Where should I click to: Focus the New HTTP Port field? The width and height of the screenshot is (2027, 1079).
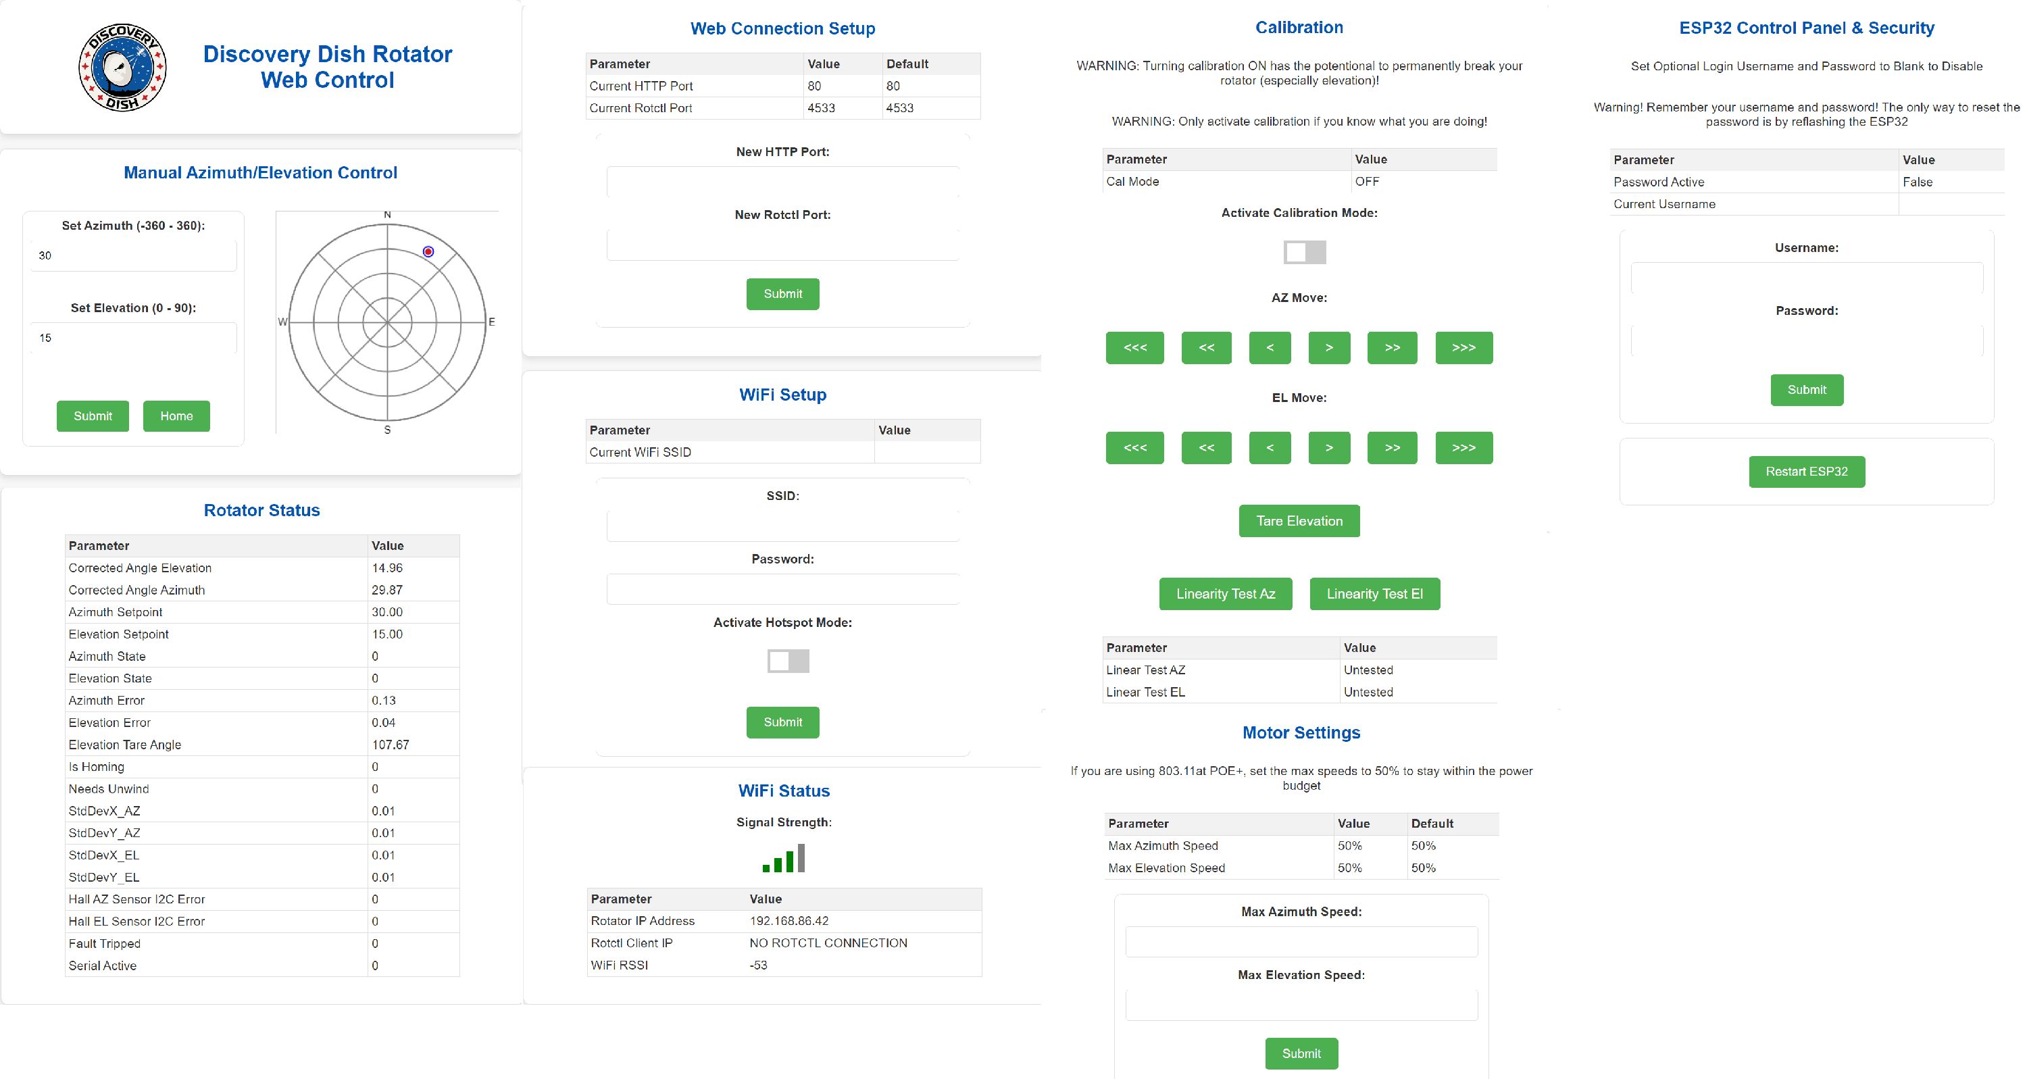(x=782, y=182)
